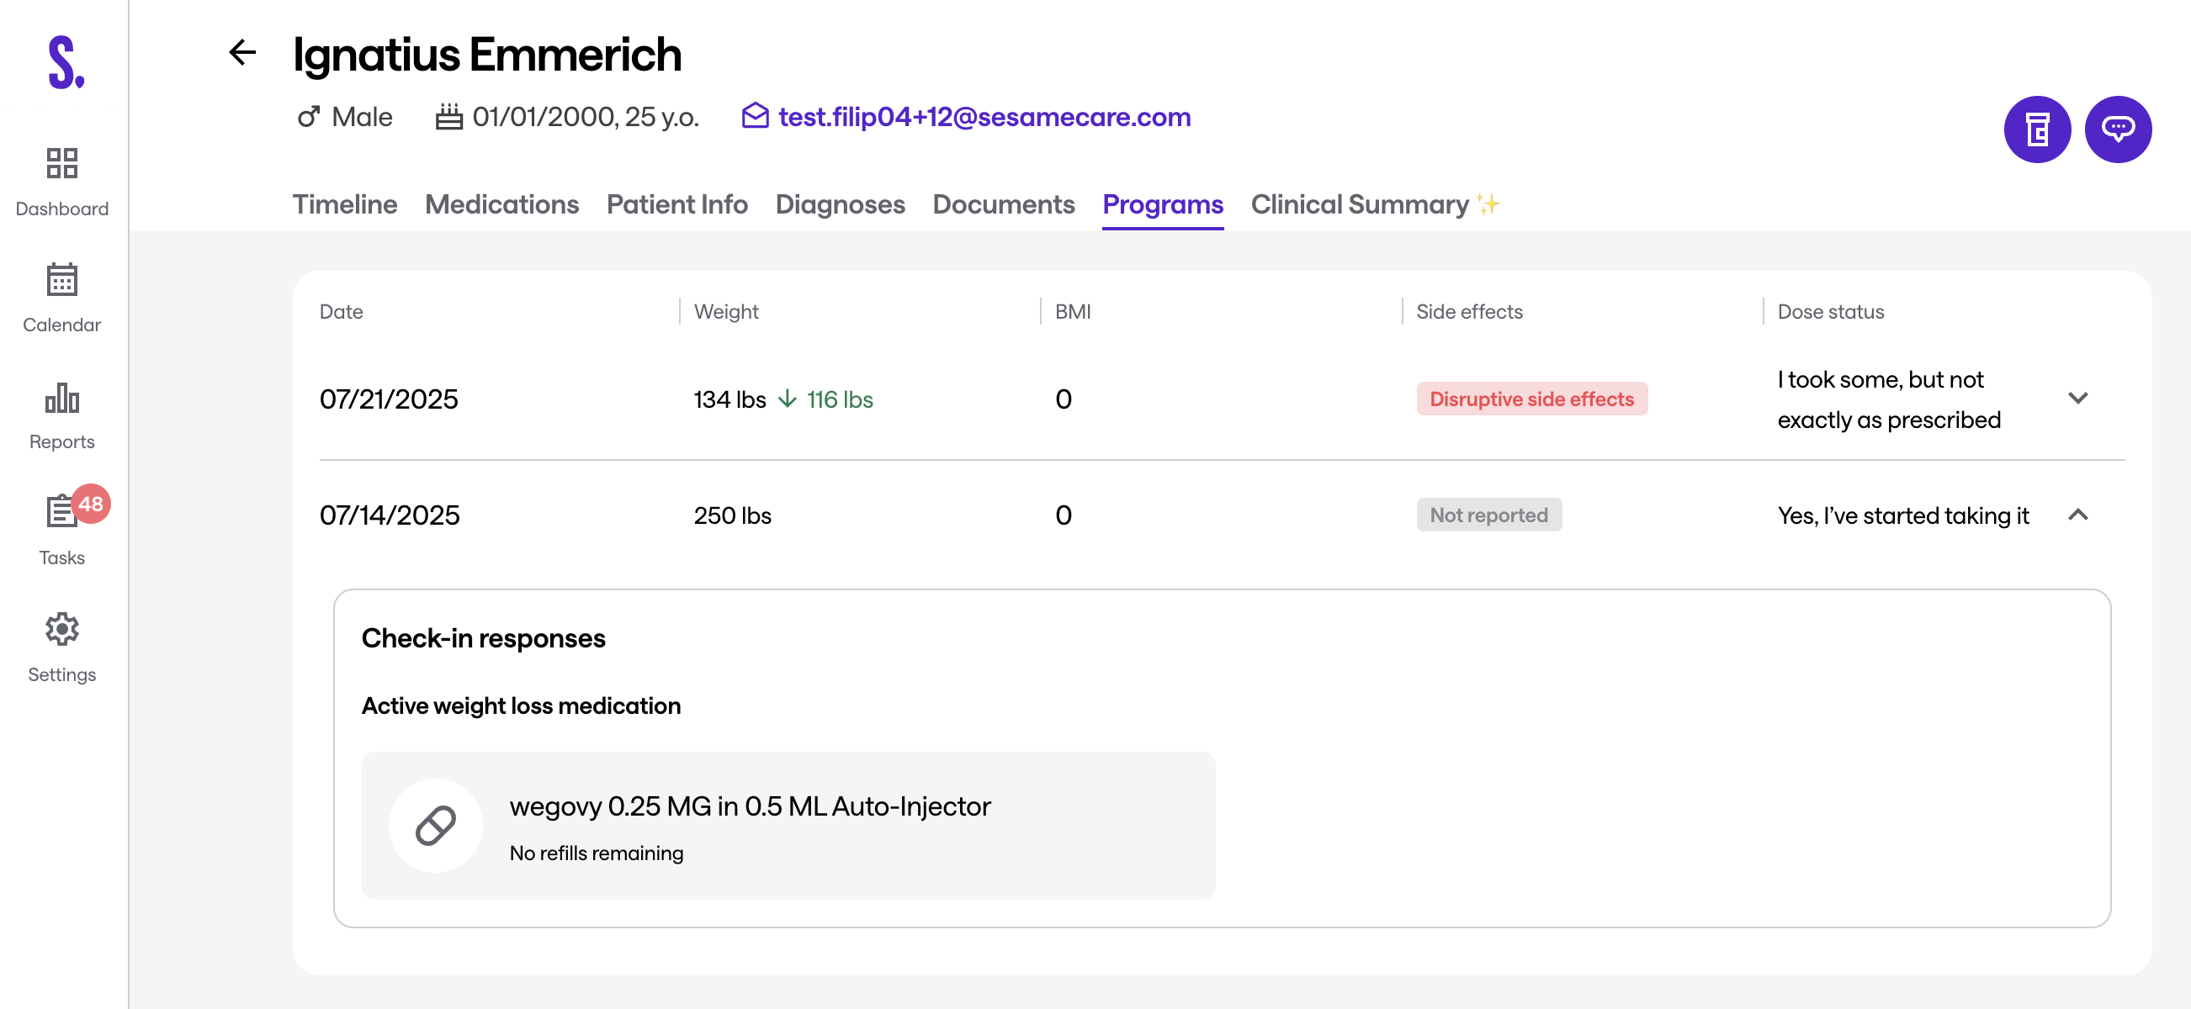Screen dimensions: 2191x1009
Task: Click the back arrow beside patient name
Action: coord(242,53)
